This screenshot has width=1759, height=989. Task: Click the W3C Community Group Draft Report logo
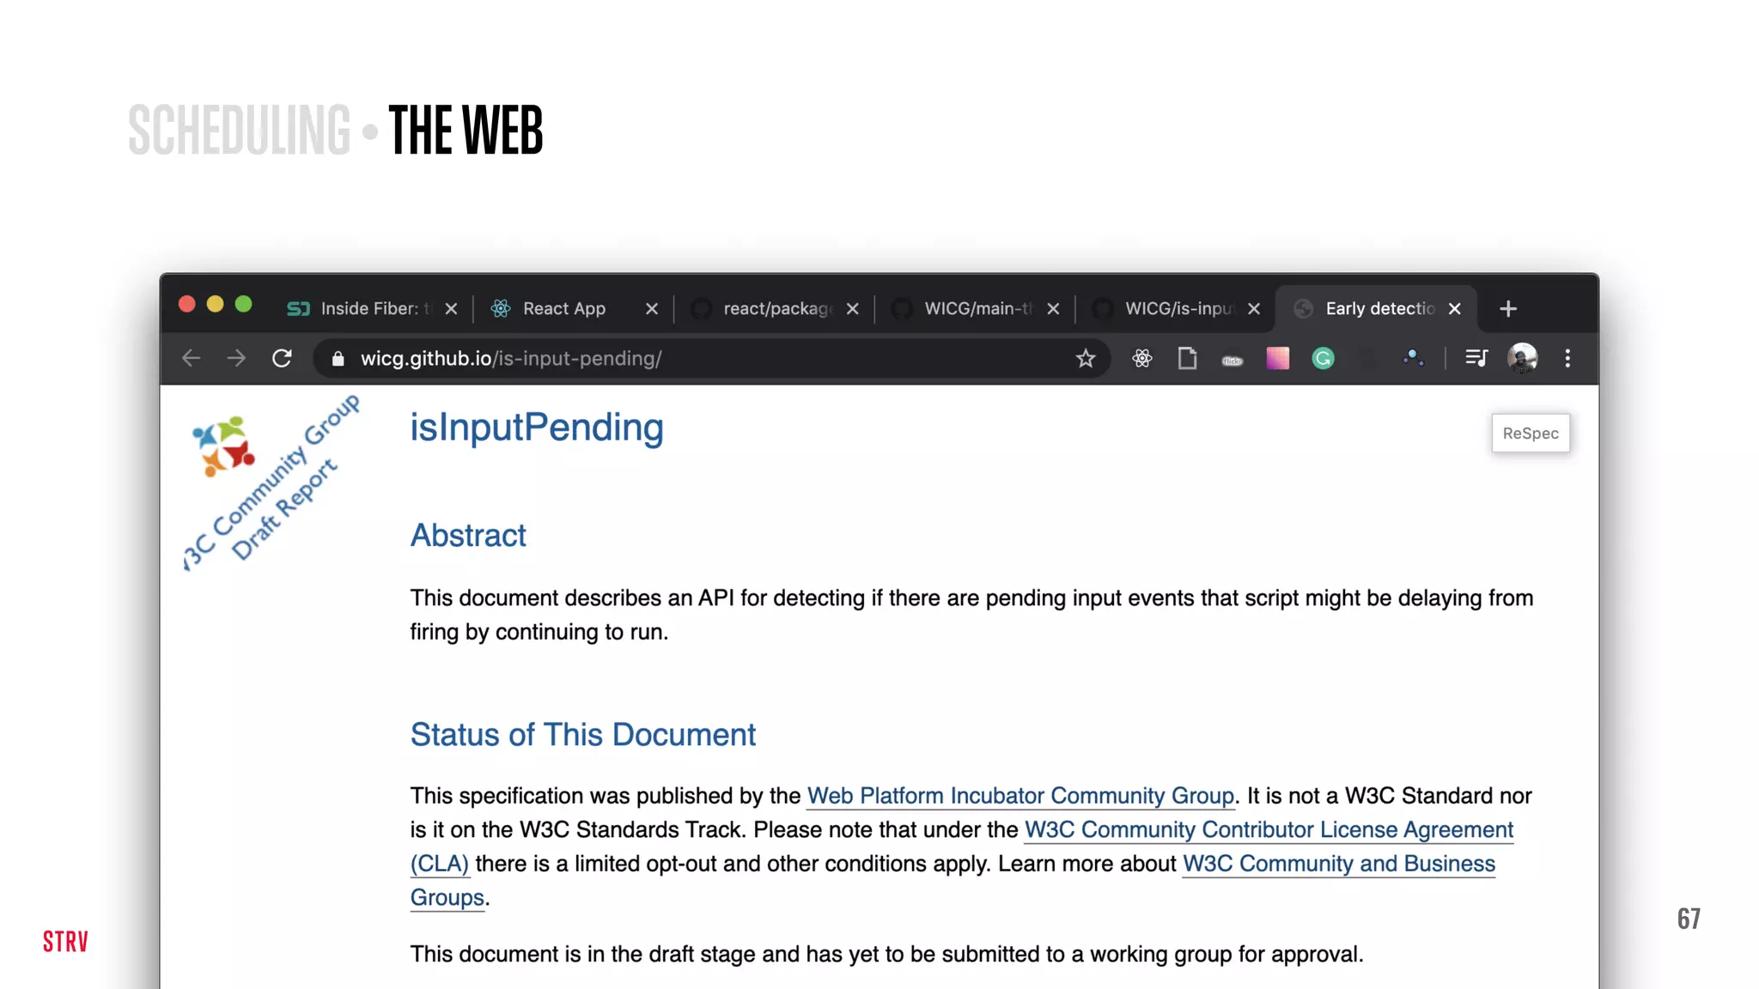[271, 482]
